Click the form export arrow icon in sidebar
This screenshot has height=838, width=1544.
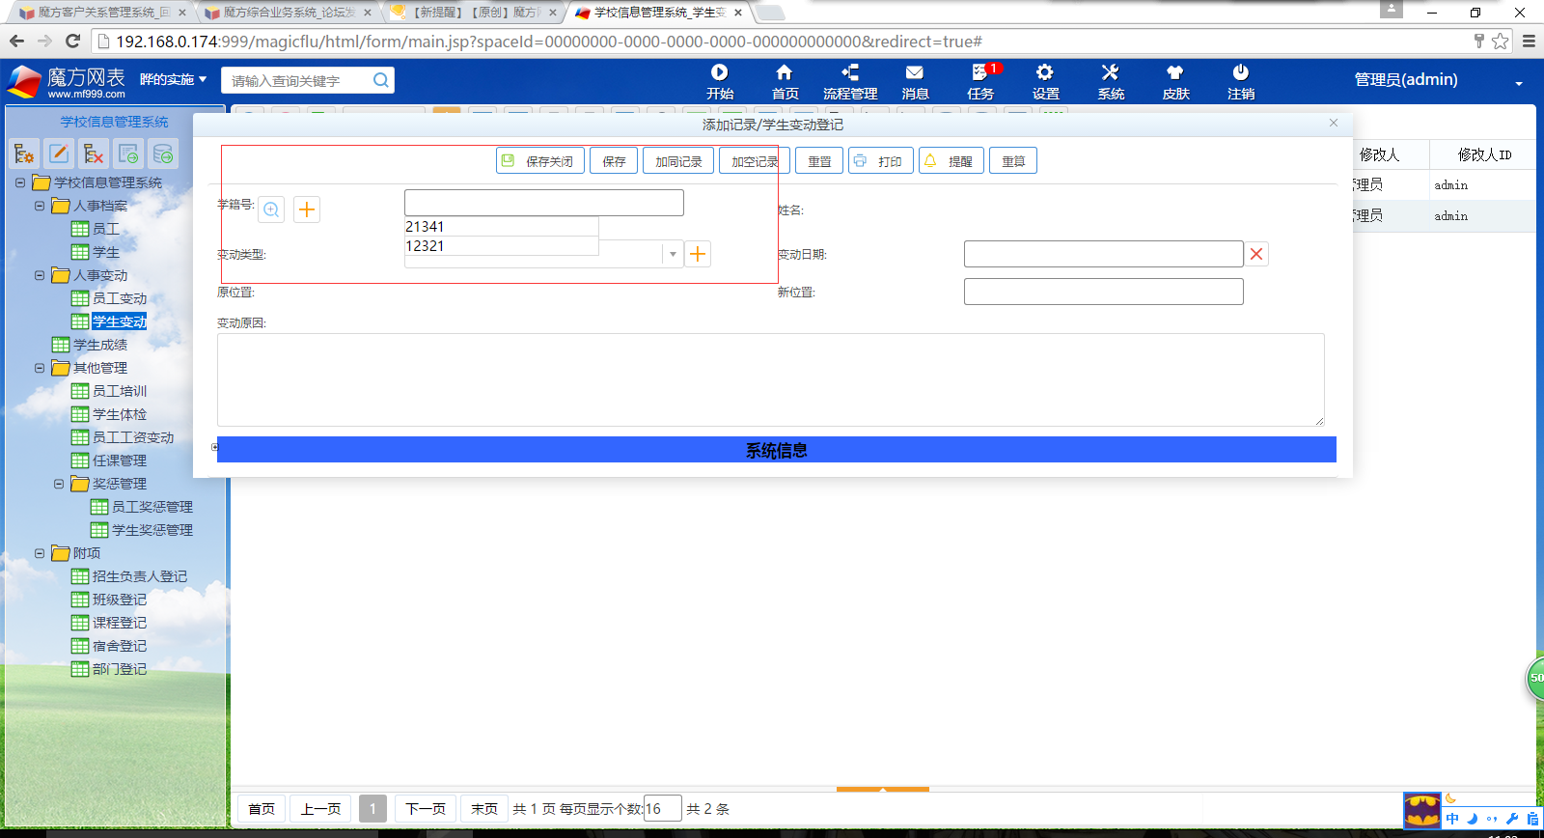[128, 154]
